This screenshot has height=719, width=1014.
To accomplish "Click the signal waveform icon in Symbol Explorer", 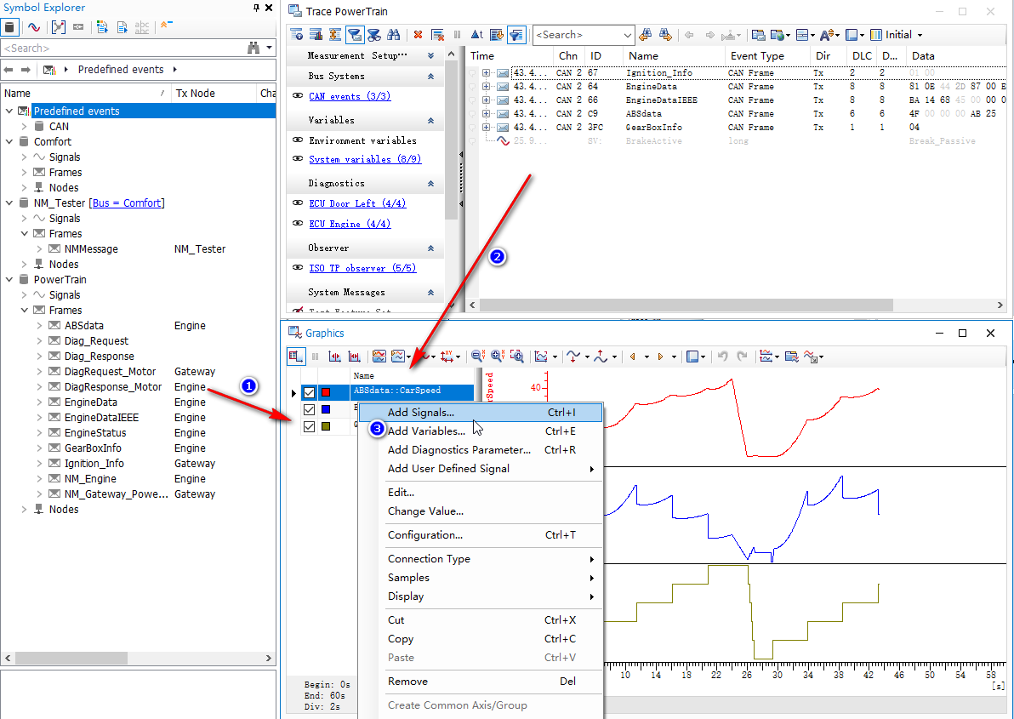I will (34, 27).
